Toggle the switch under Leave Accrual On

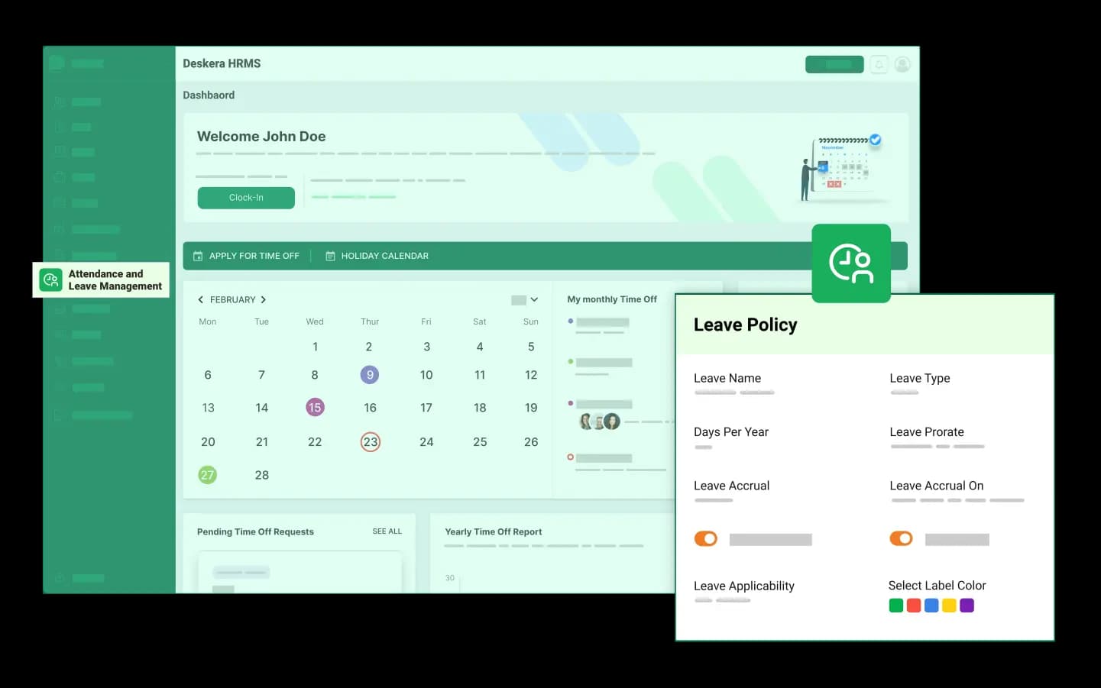(x=902, y=539)
